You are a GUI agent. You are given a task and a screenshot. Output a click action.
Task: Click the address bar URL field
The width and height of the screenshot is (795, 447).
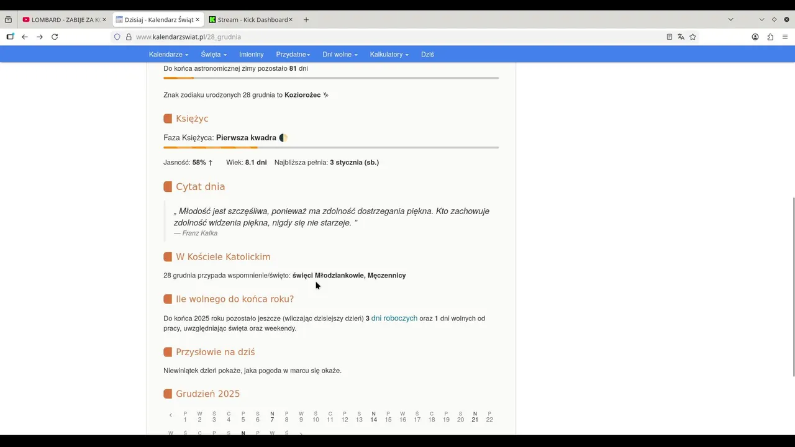pyautogui.click(x=397, y=37)
